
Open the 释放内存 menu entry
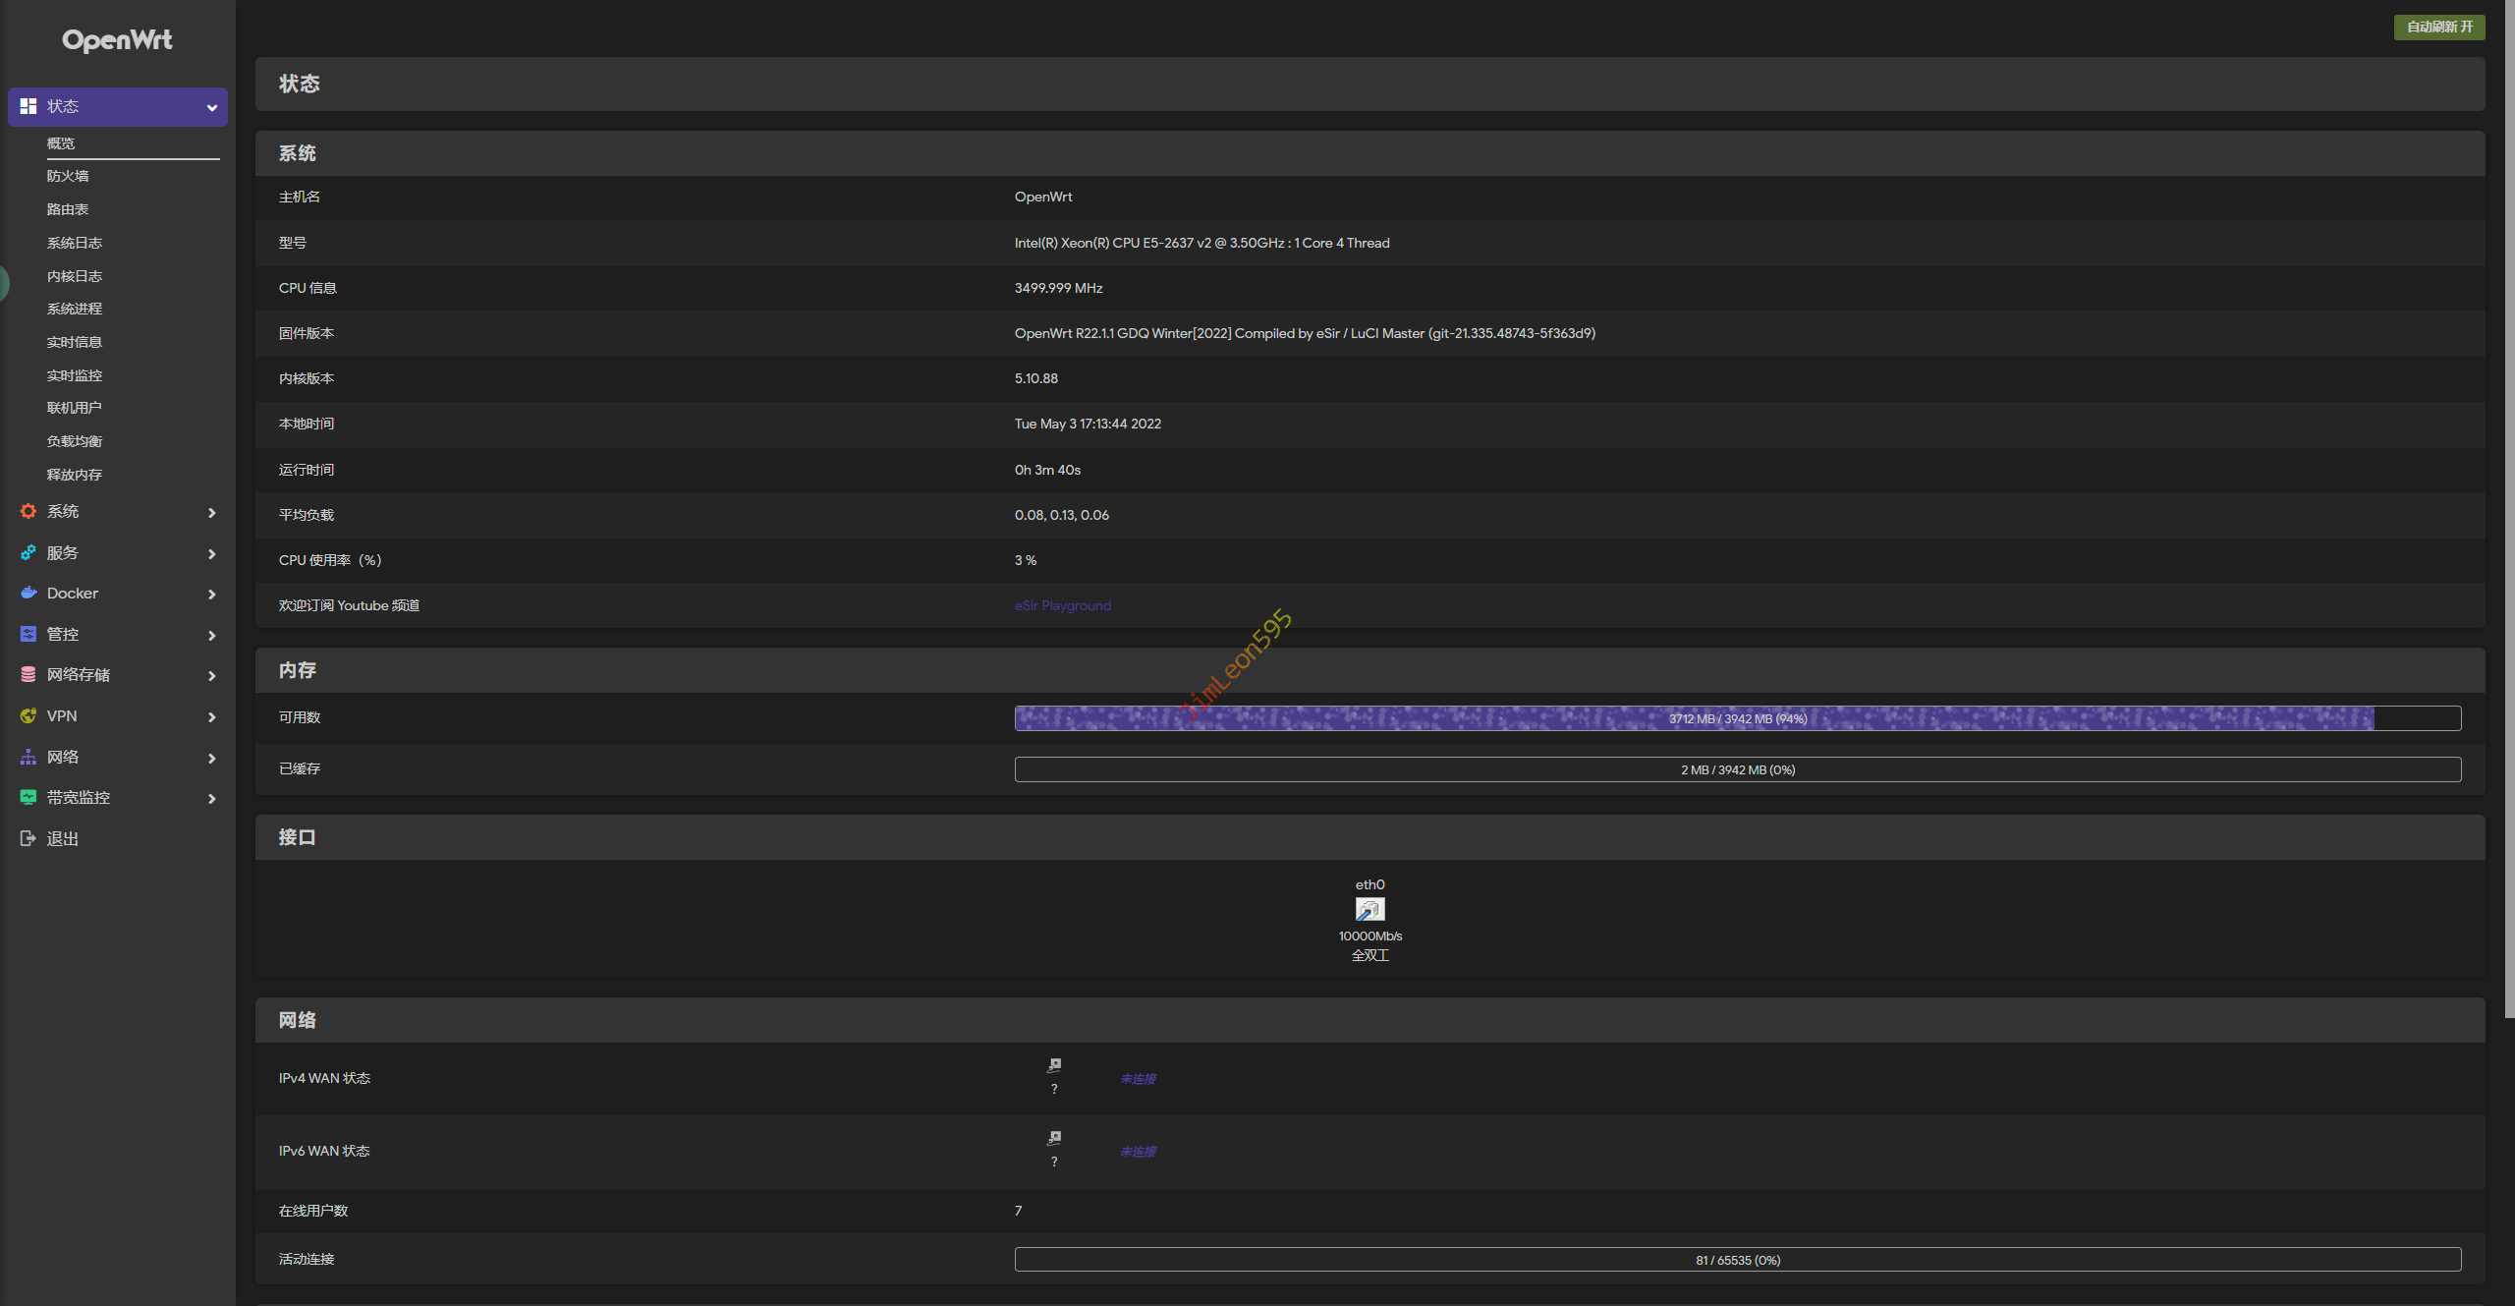coord(75,475)
